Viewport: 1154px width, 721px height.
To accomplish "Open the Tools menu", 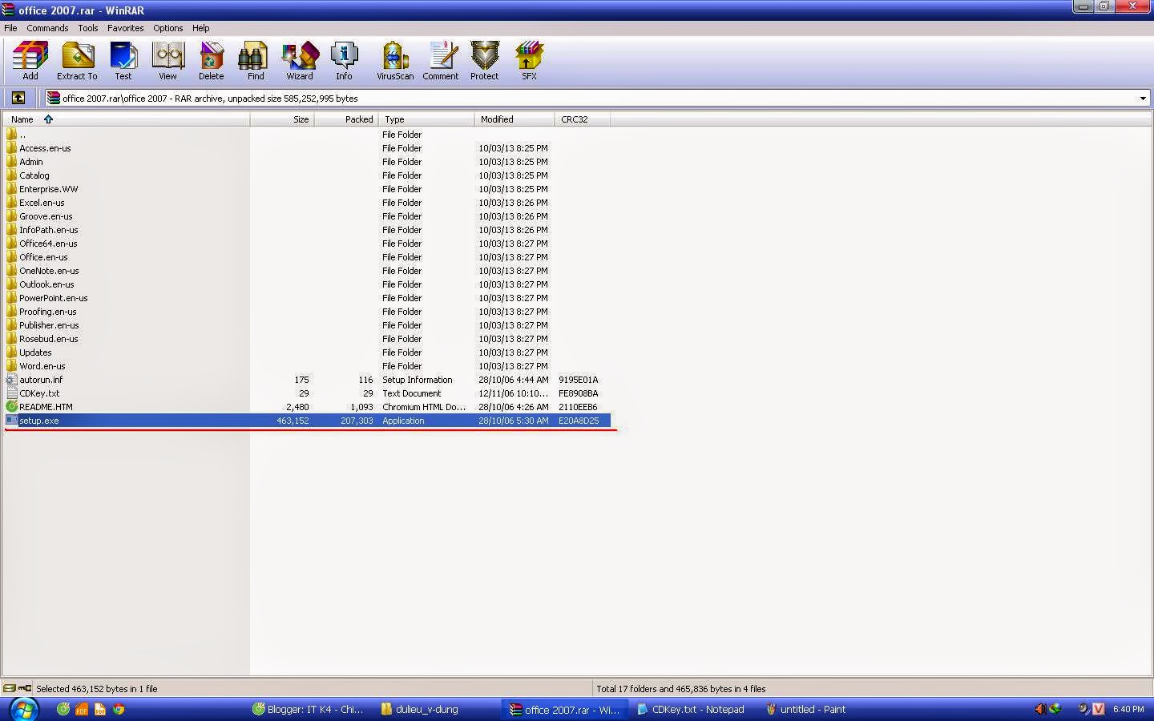I will tap(88, 28).
